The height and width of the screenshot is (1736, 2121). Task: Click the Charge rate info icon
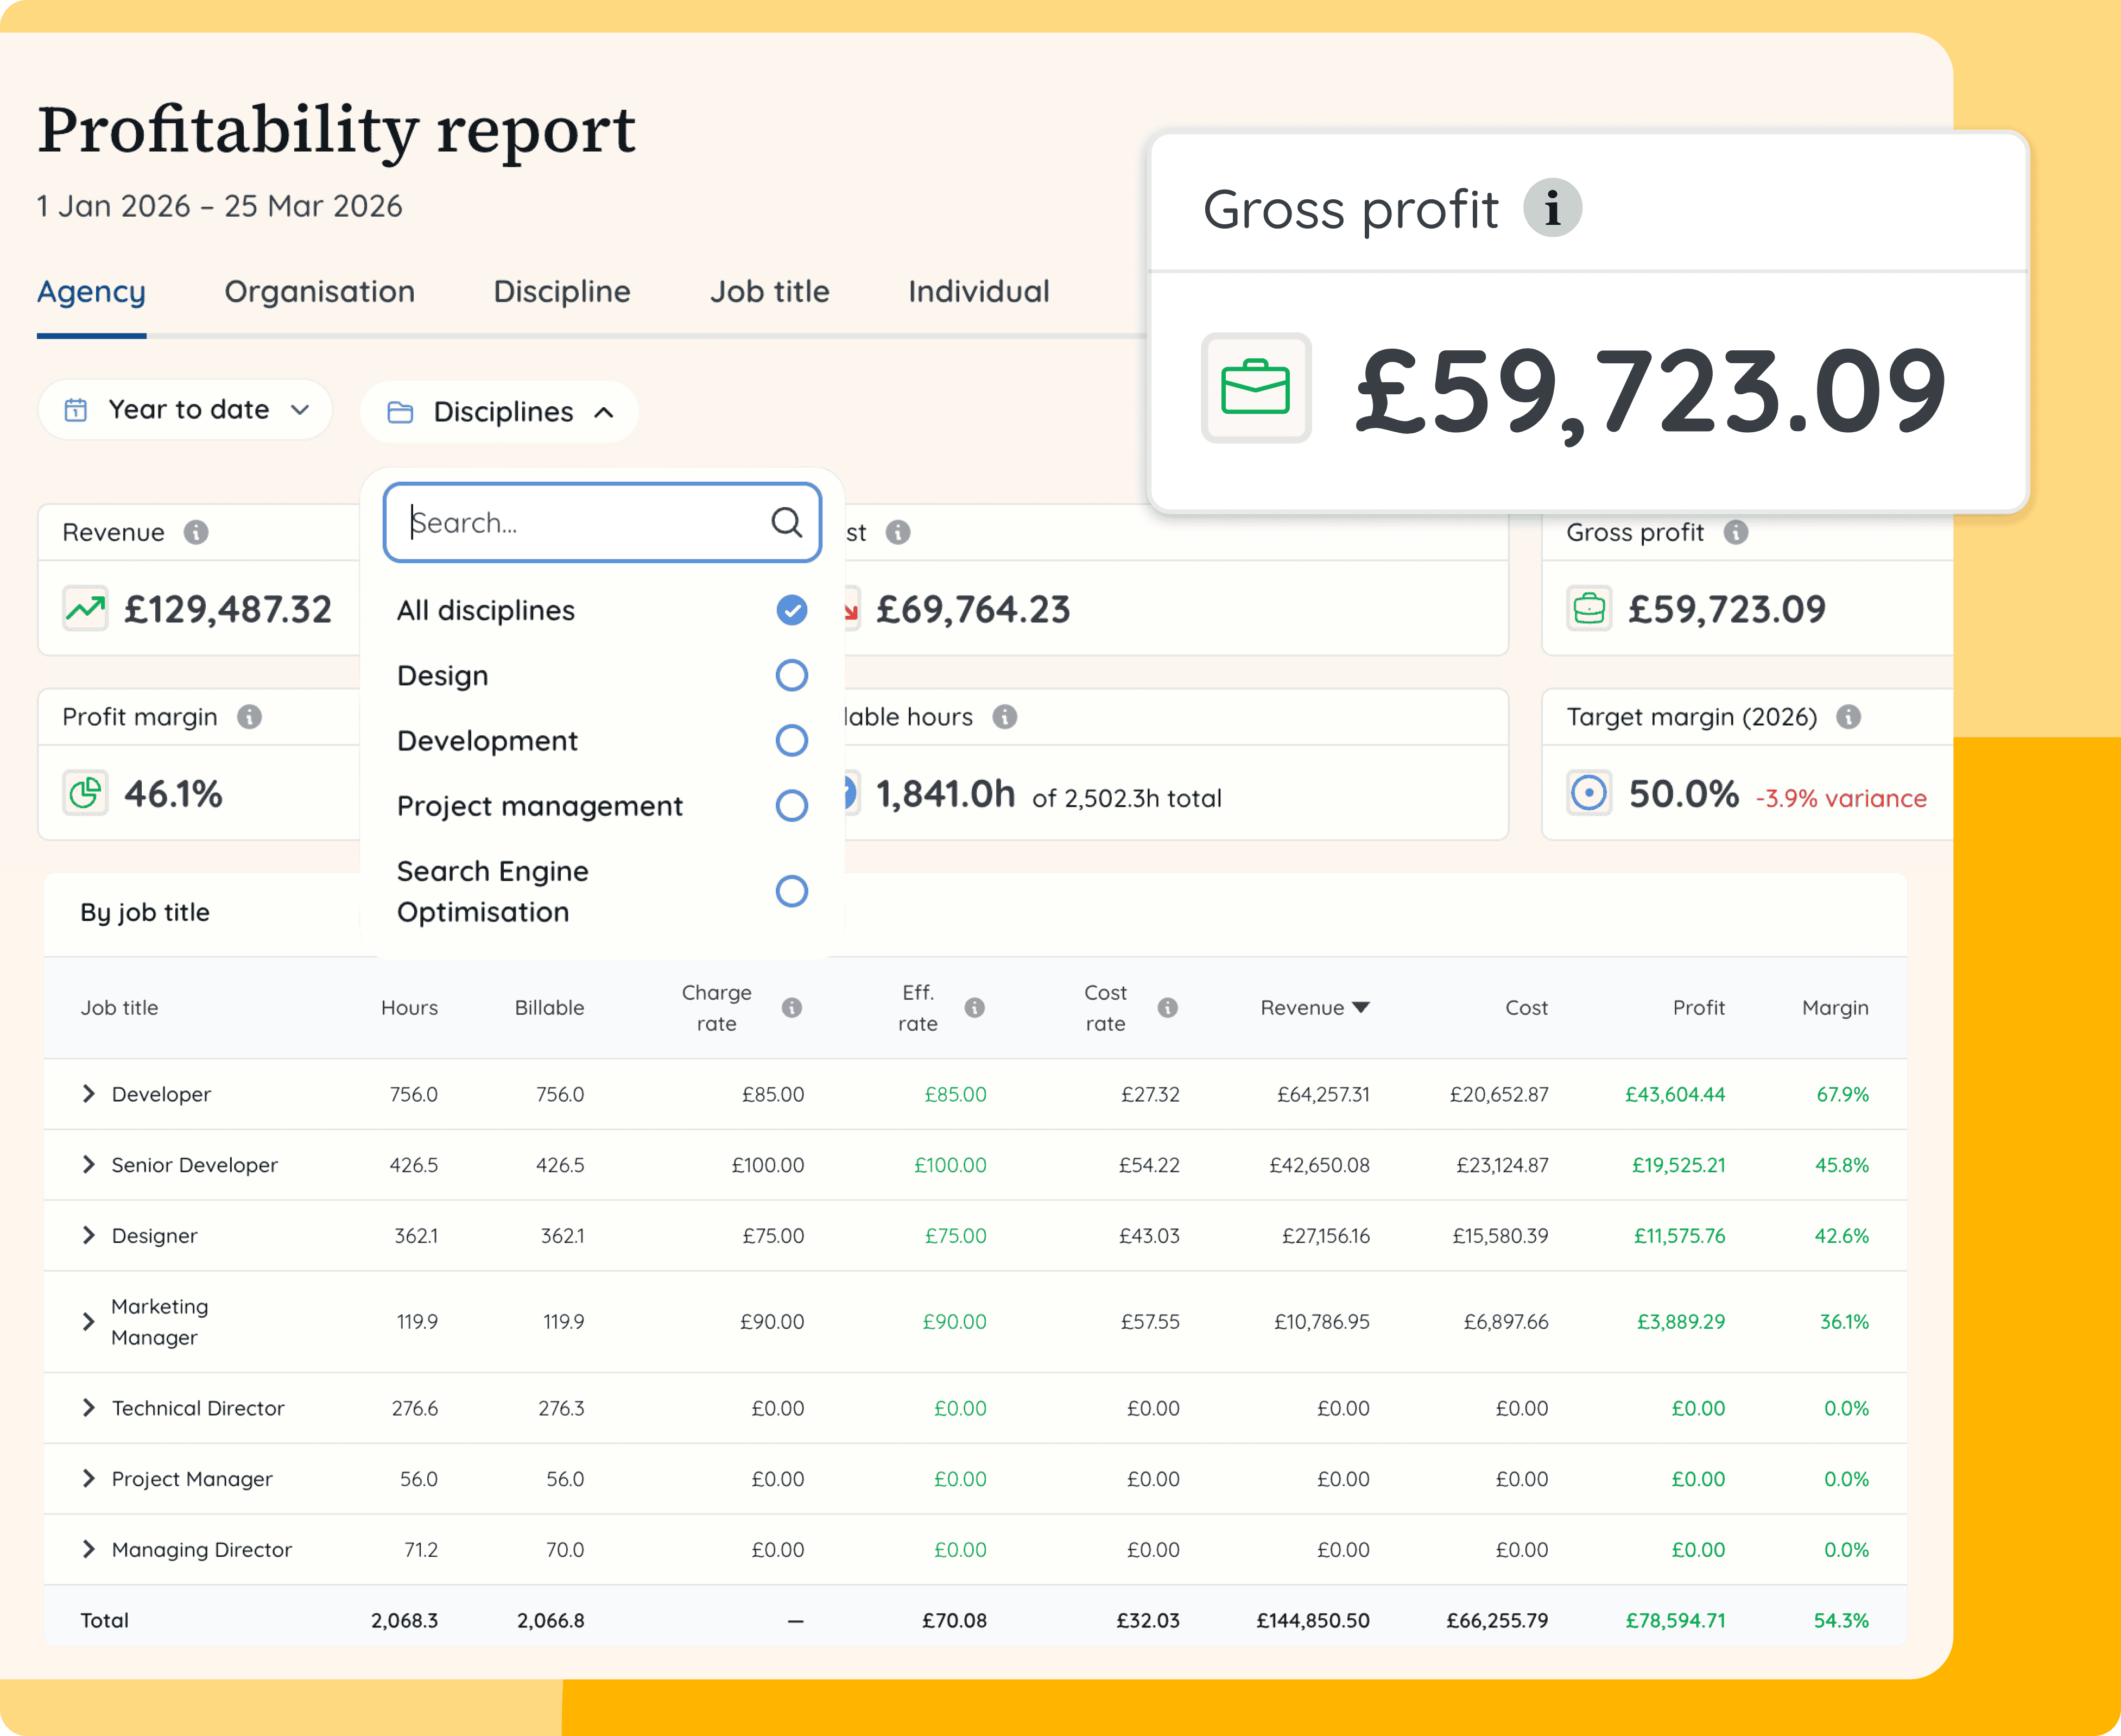point(793,1008)
